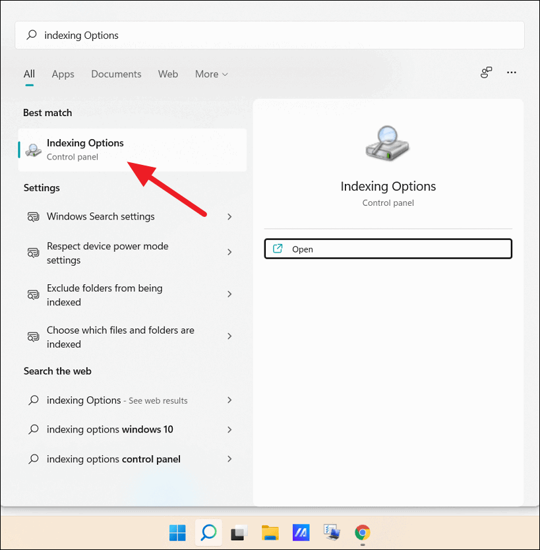Expand indexing options windows 10 chevron
The image size is (540, 550).
tap(229, 430)
